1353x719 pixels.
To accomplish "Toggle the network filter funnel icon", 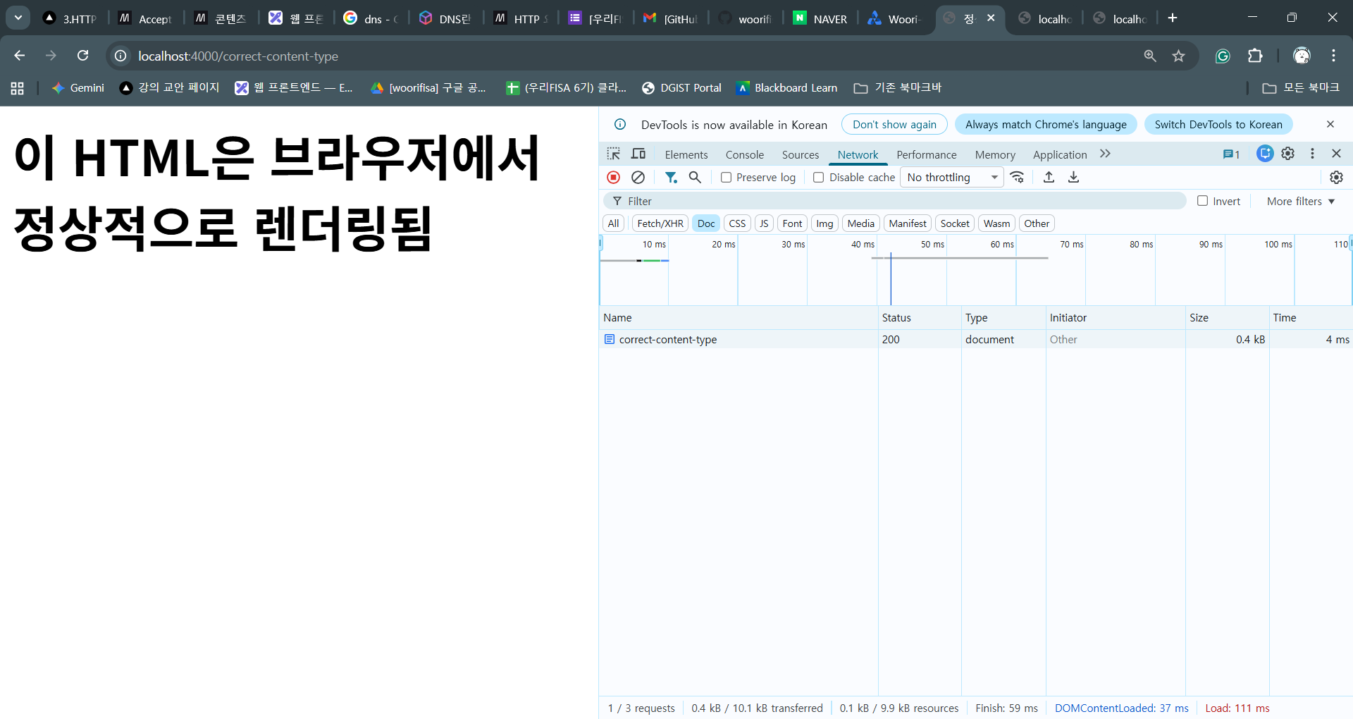I will click(x=671, y=178).
